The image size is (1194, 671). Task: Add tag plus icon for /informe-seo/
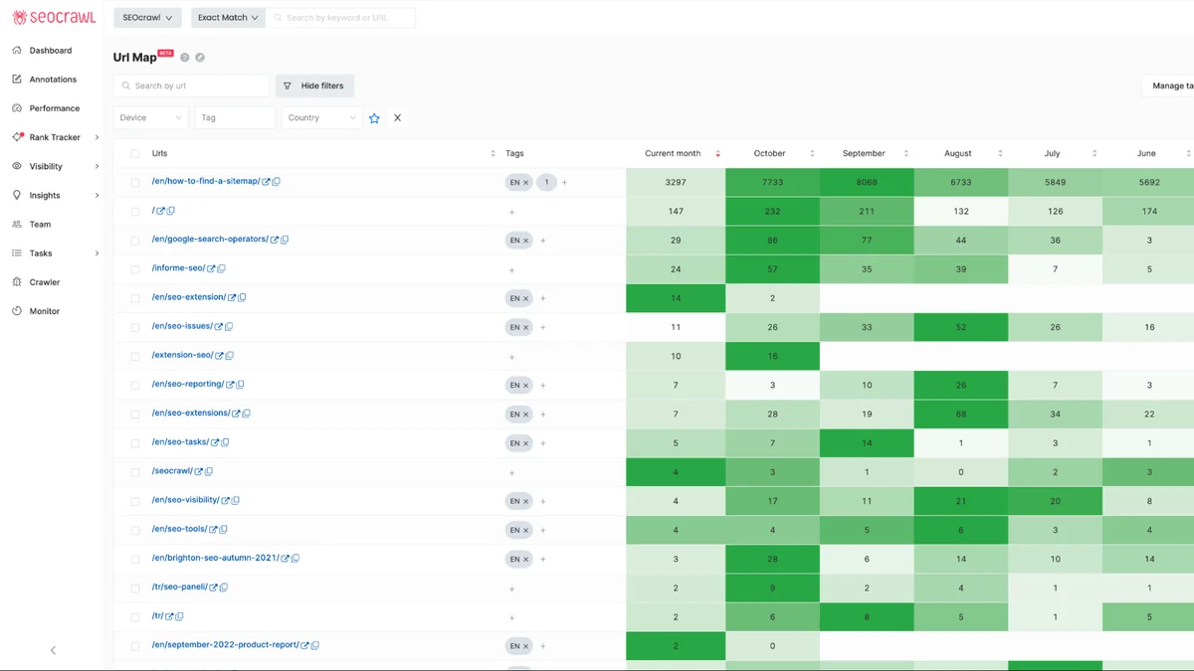pyautogui.click(x=511, y=269)
